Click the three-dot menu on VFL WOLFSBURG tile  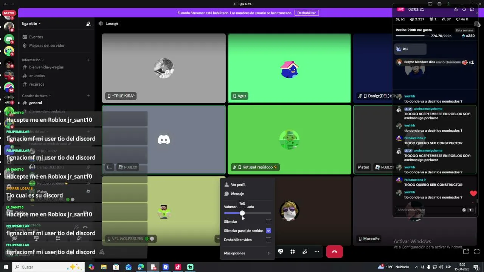tap(218, 239)
